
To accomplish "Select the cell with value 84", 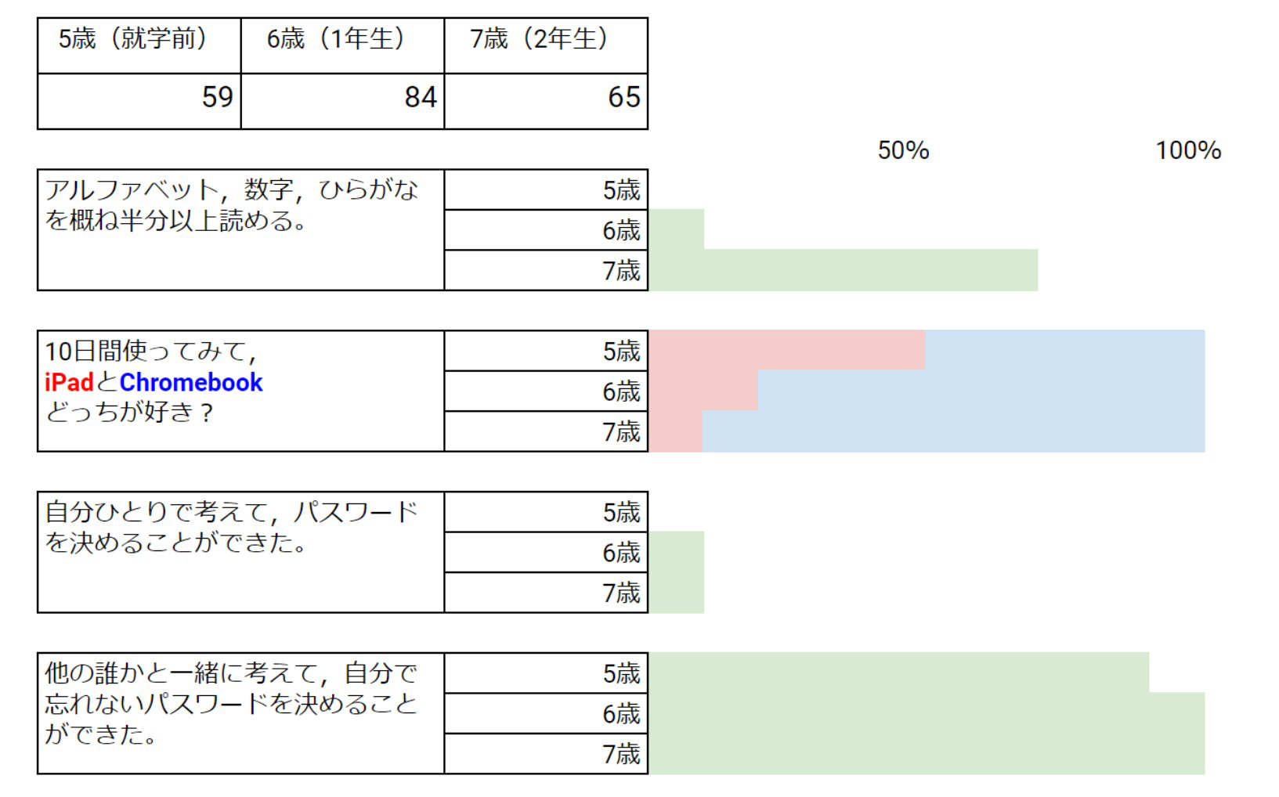I will pos(342,101).
